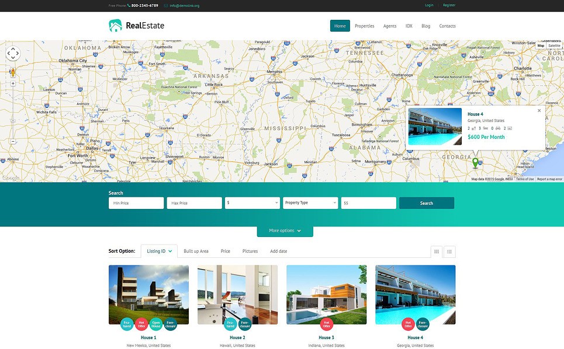Click the map pan direction control
The height and width of the screenshot is (349, 564).
coord(13,54)
